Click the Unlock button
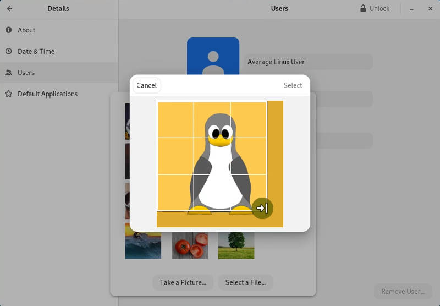The image size is (440, 306). tap(375, 9)
